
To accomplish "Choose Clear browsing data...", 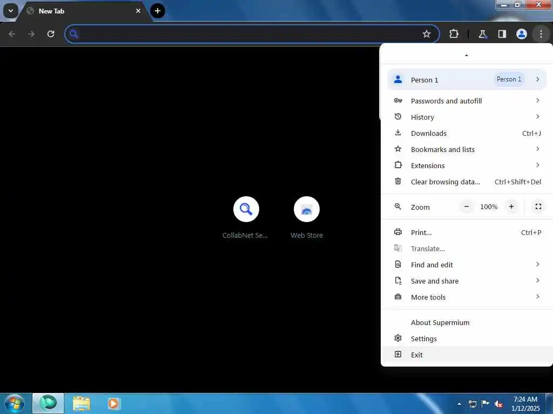I will click(x=467, y=182).
